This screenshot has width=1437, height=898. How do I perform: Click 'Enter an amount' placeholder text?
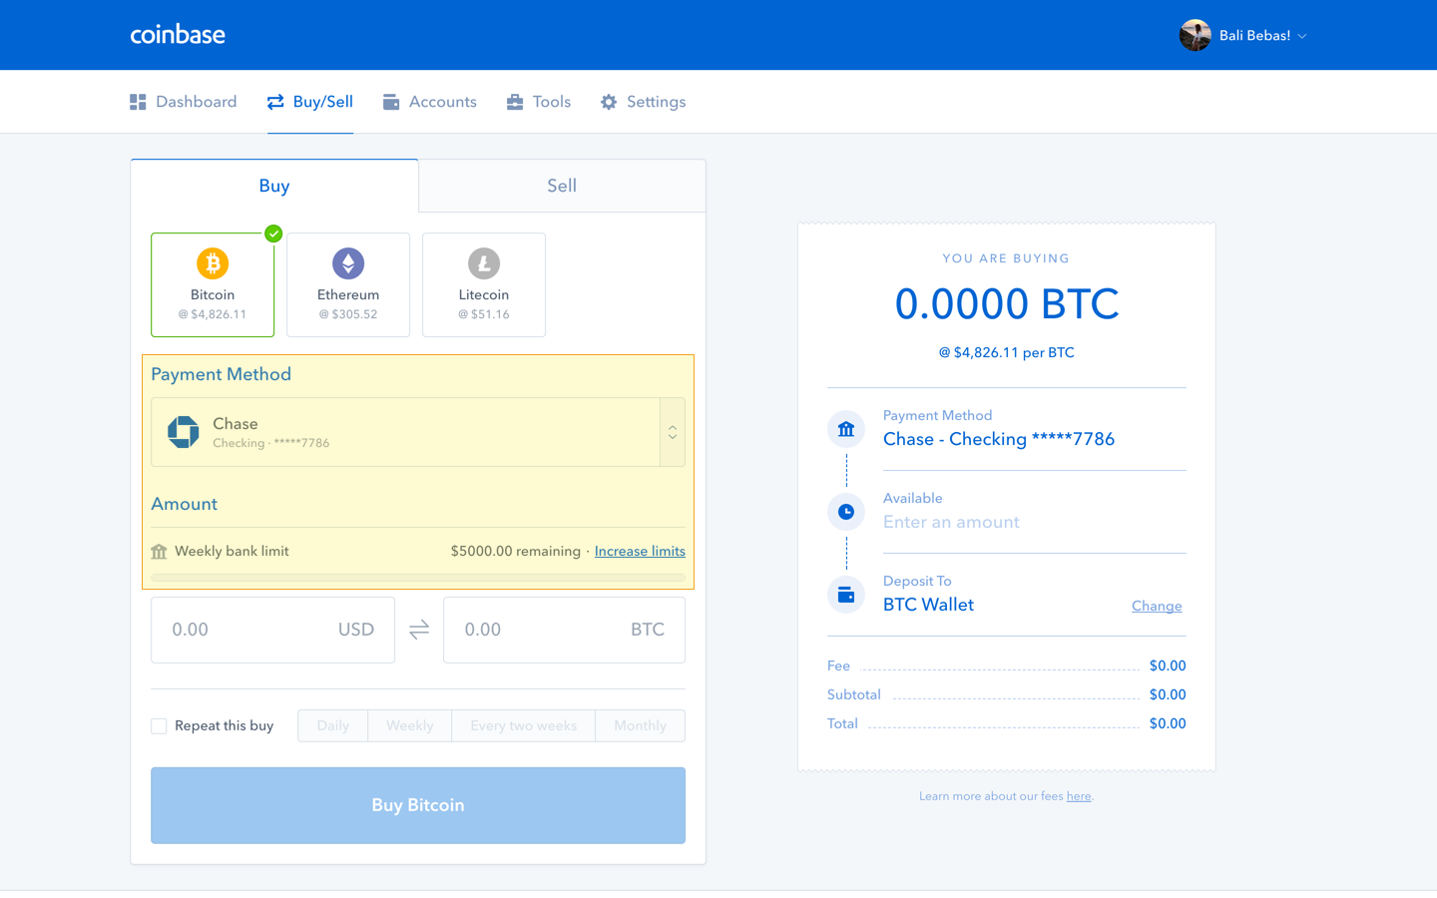(x=951, y=522)
